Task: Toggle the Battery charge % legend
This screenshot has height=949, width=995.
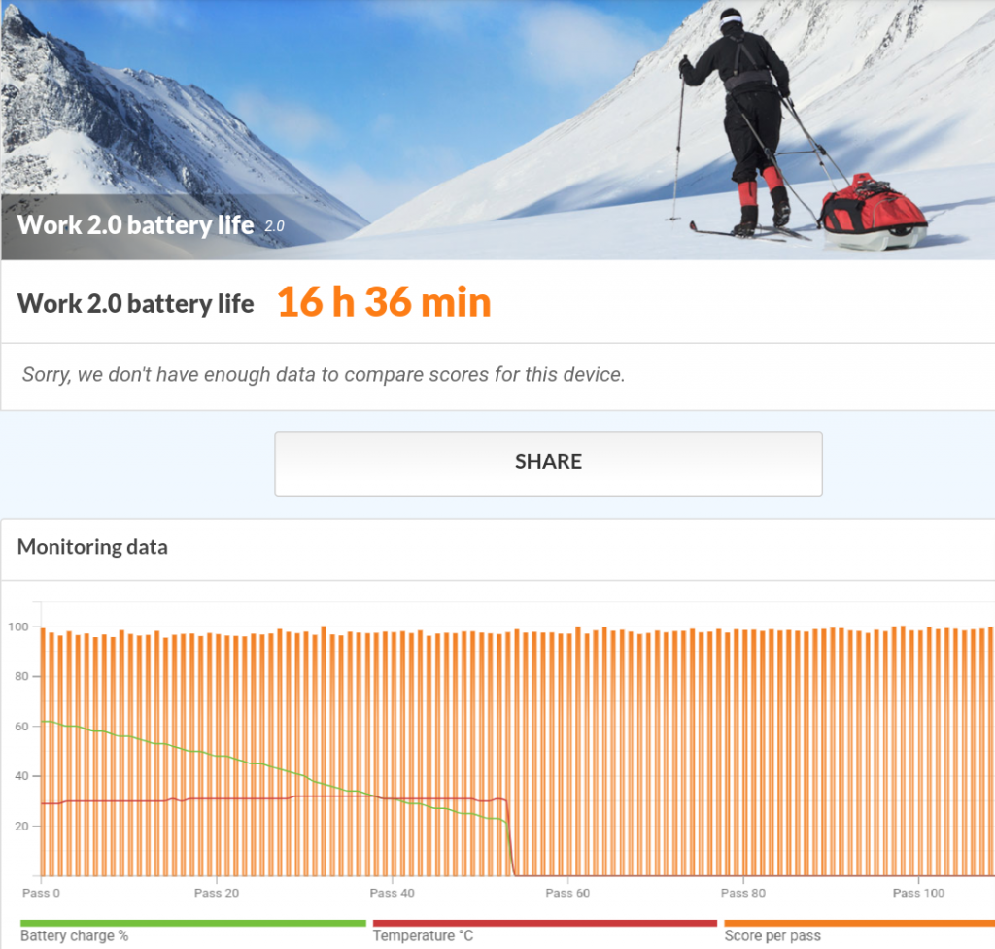Action: coord(74,935)
